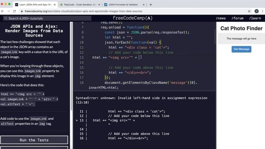Click the search magnifier icon
This screenshot has height=149, width=265.
(6, 18)
